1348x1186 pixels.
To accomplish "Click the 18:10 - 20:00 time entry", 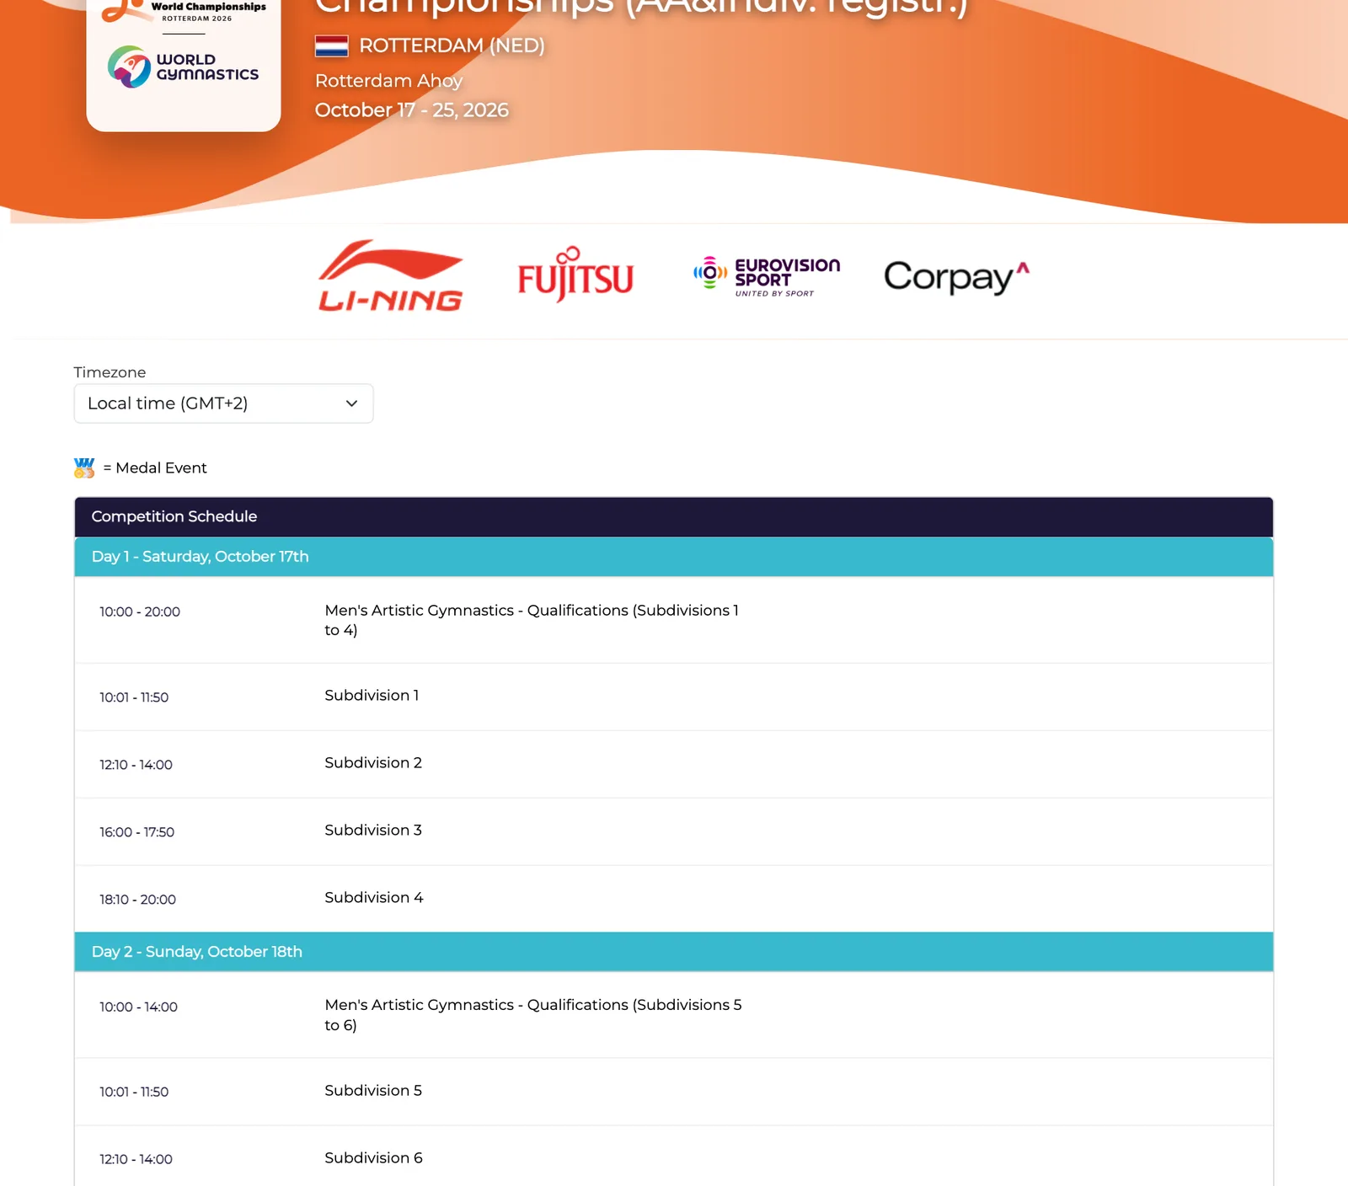I will pyautogui.click(x=137, y=900).
